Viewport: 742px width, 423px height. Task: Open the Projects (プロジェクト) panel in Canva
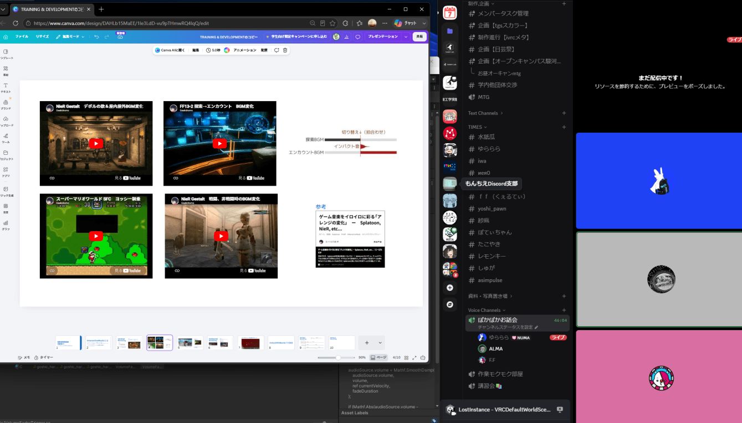6,155
